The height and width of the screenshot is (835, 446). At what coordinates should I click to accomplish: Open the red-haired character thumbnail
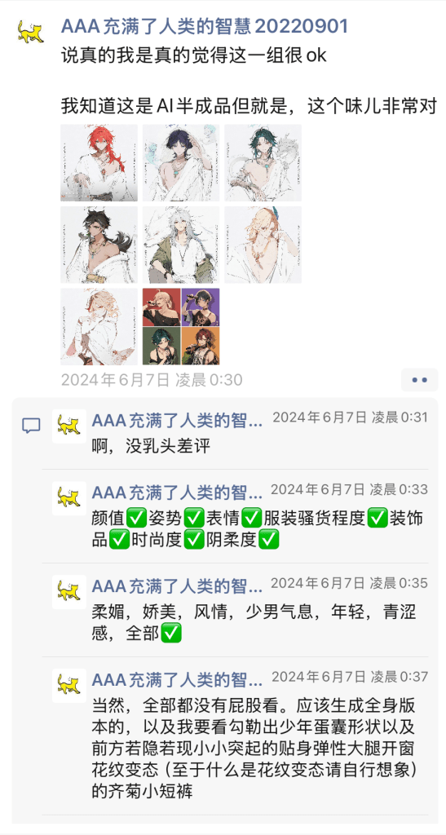point(99,163)
